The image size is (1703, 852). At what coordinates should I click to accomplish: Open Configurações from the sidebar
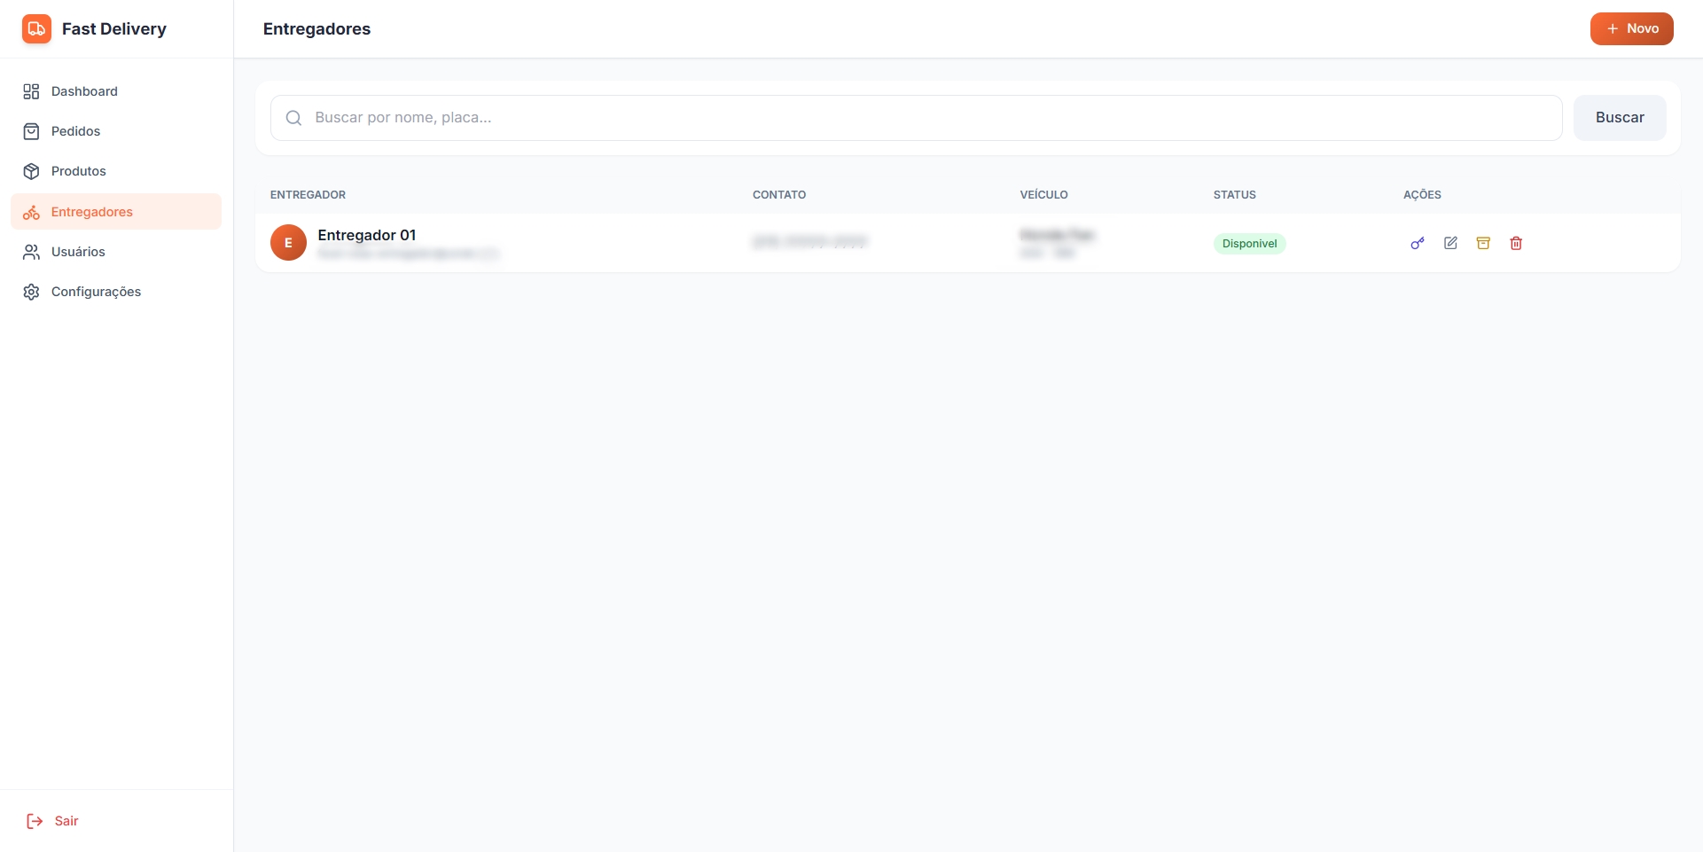(x=96, y=292)
